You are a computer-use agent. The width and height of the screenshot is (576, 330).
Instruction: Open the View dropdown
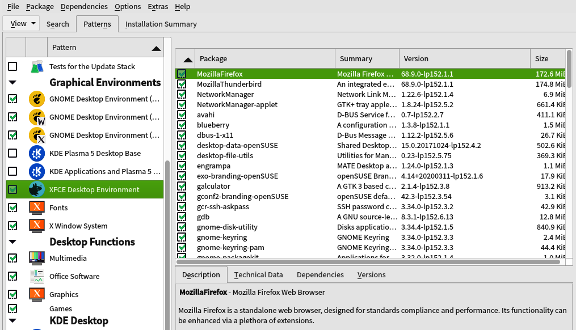[21, 24]
